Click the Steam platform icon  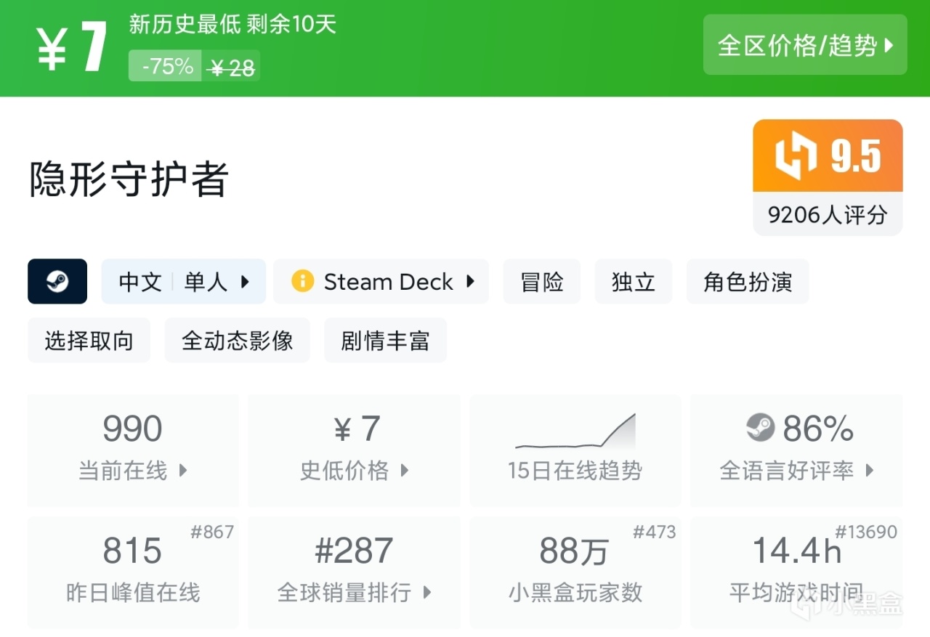tap(57, 281)
